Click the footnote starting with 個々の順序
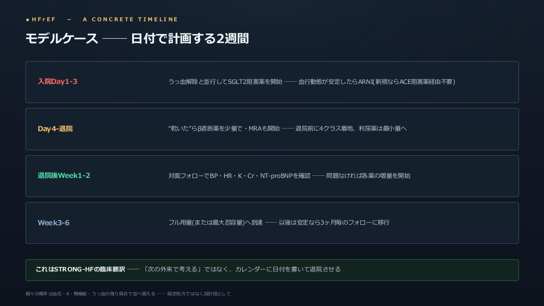The image size is (544, 306). click(128, 293)
